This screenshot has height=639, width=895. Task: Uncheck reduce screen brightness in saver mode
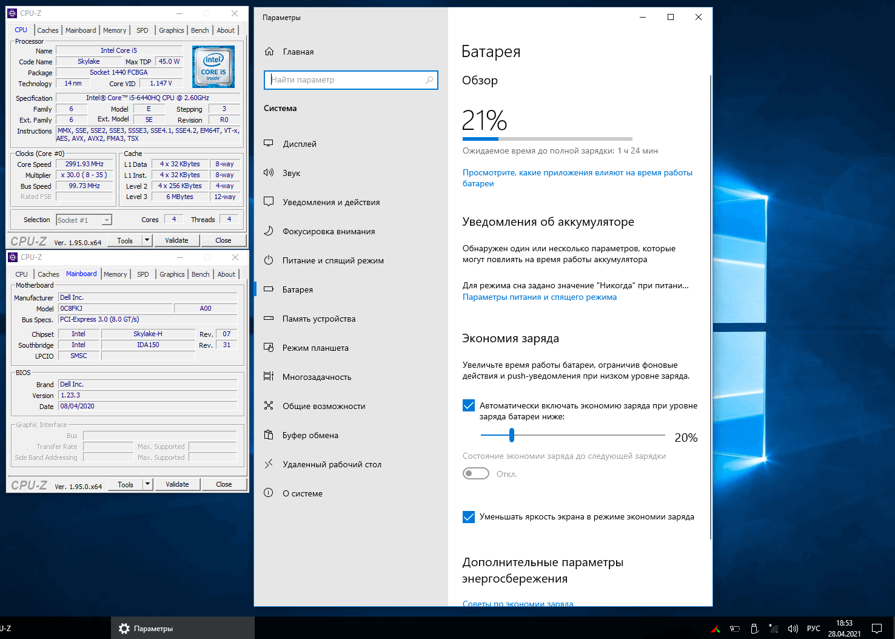[x=469, y=517]
